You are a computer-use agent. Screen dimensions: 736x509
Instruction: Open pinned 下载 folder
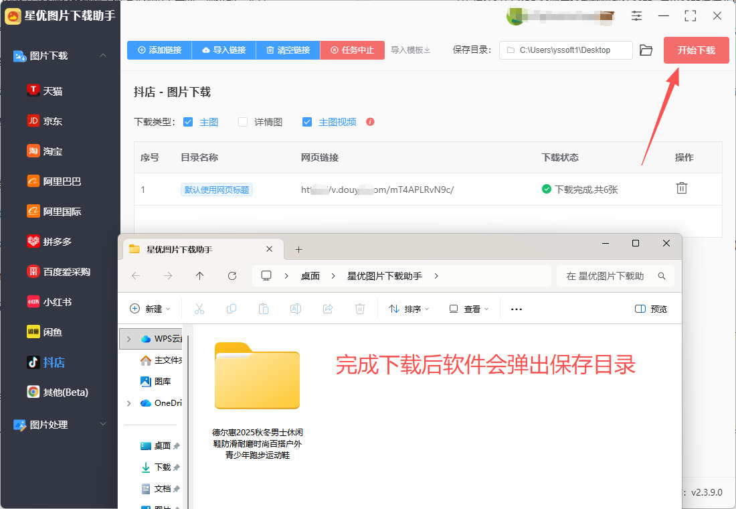160,467
